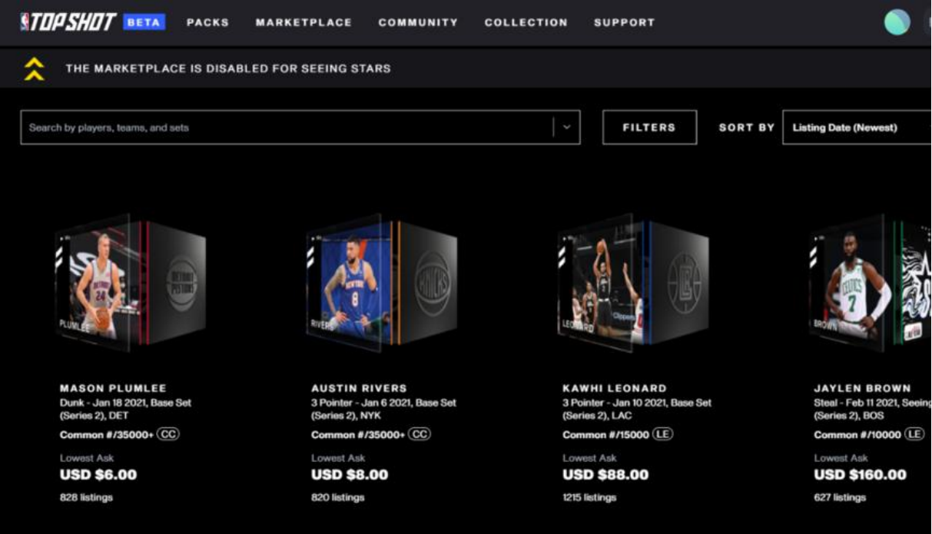
Task: Click the CC badge on Mason Plumlee
Action: click(x=168, y=434)
